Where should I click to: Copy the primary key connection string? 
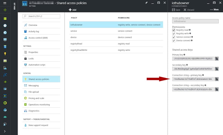click(217, 79)
